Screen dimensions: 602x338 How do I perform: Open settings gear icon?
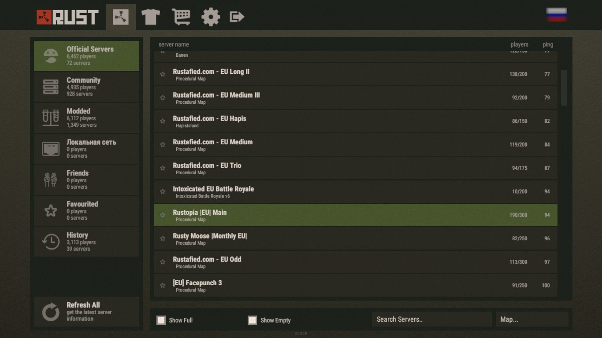pos(211,17)
